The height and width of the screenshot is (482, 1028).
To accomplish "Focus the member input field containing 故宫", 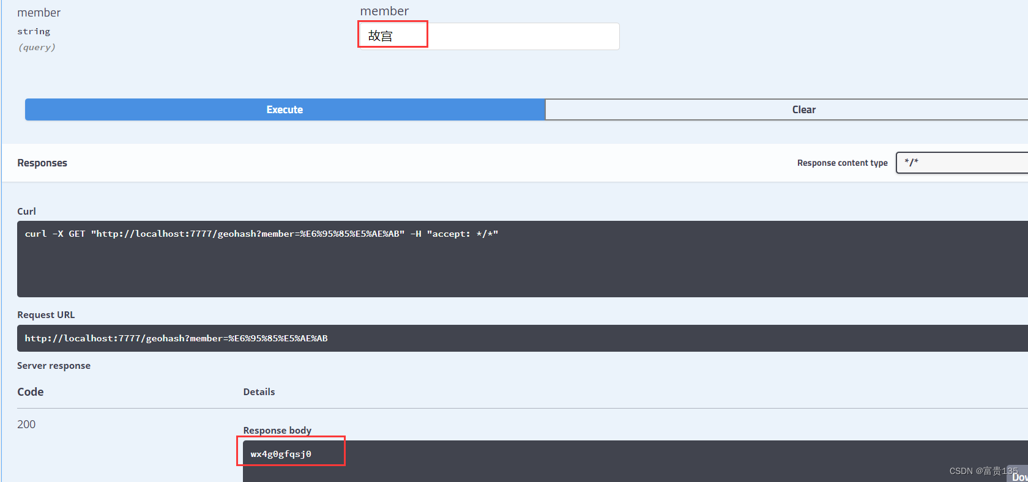I will coord(489,36).
